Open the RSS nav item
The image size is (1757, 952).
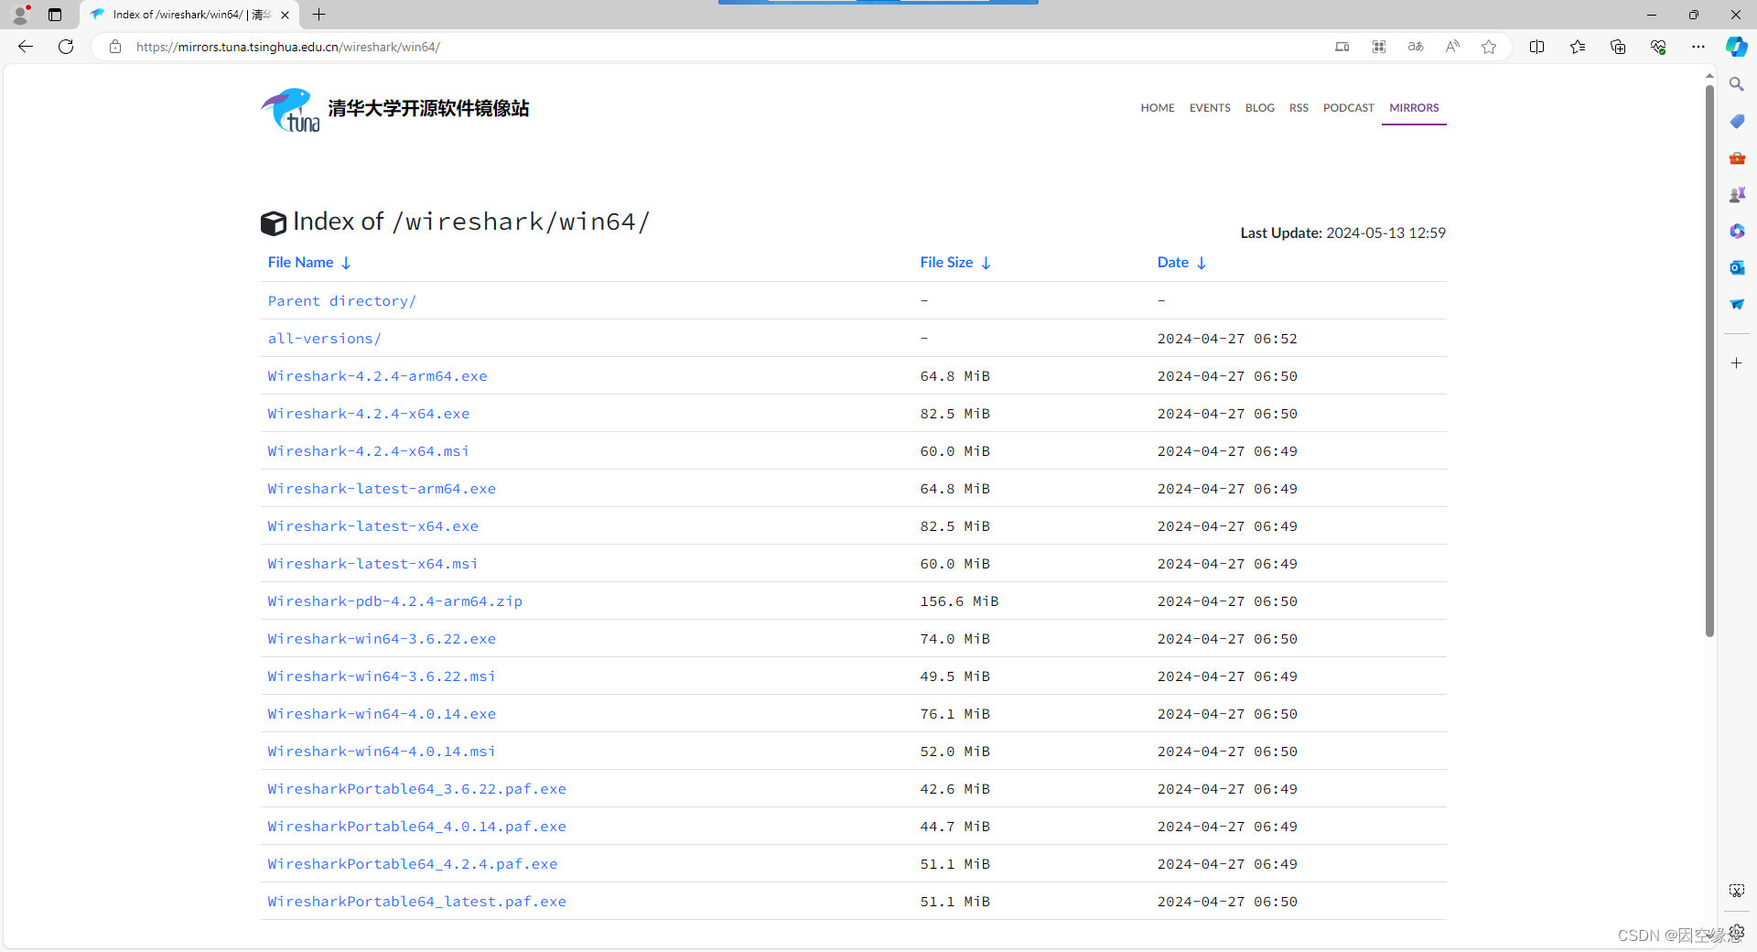[x=1299, y=108]
